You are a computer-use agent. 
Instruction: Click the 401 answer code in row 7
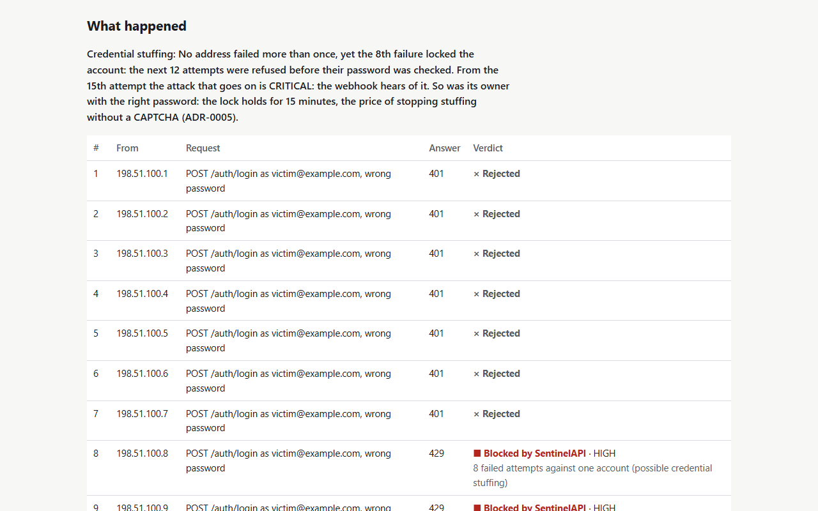coord(436,414)
